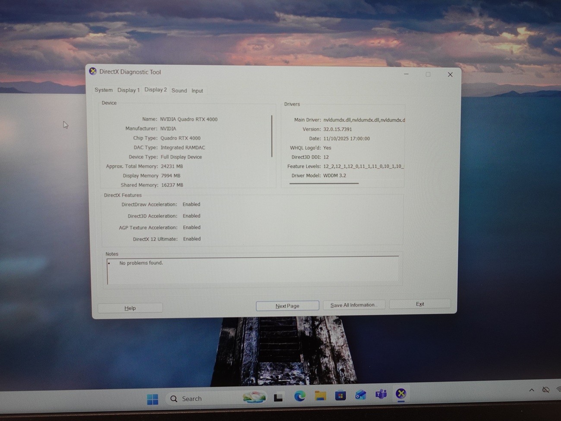Click the Driver Model value WDDM 3.2
Image resolution: width=561 pixels, height=421 pixels.
point(334,176)
